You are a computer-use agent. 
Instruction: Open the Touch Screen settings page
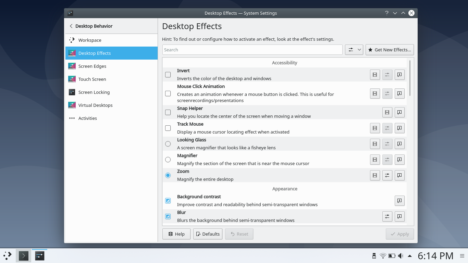point(111,79)
